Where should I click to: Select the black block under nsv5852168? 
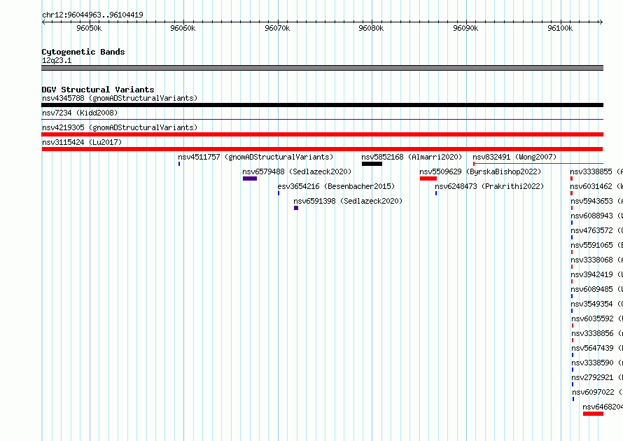click(x=372, y=164)
